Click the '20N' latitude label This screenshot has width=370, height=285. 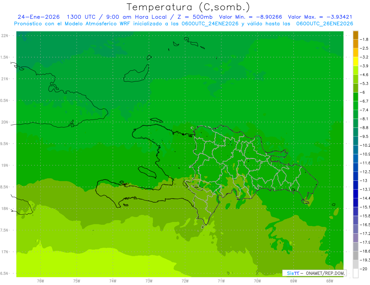pyautogui.click(x=5, y=122)
